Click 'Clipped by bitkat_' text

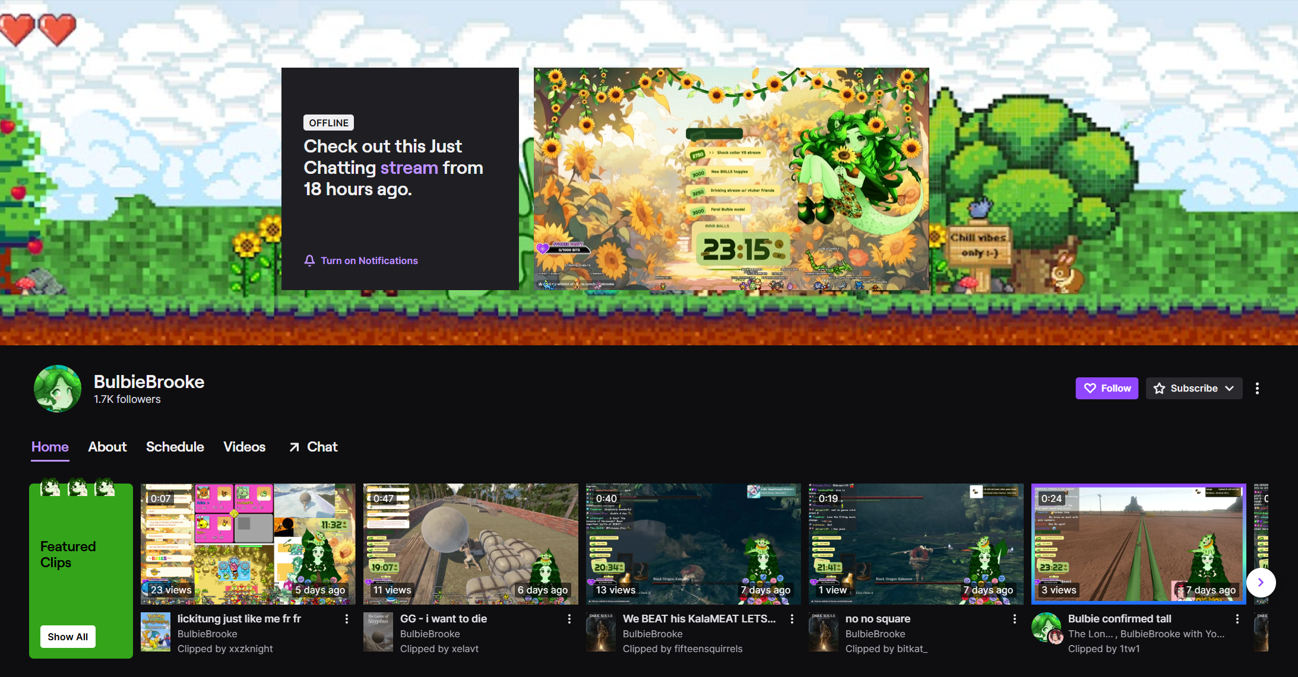[x=887, y=649]
